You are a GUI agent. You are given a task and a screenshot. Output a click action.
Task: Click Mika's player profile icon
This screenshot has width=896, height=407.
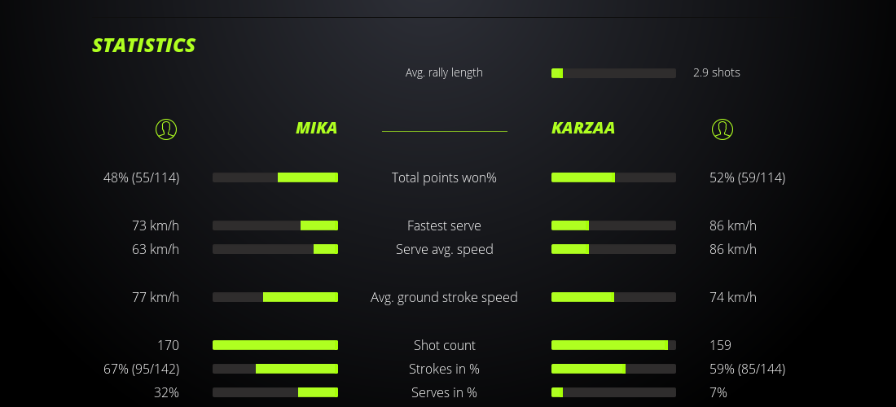166,129
